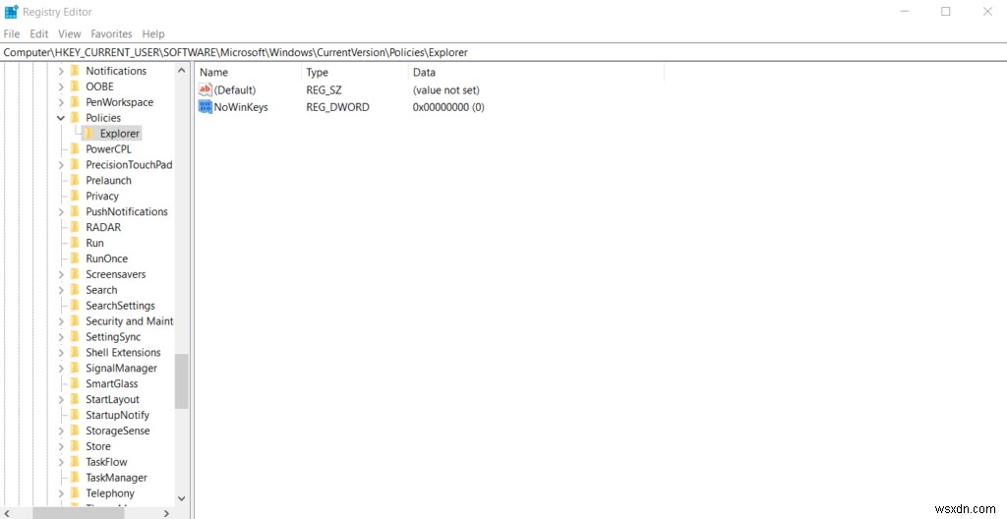Click the PowerCPL folder icon

(x=75, y=149)
